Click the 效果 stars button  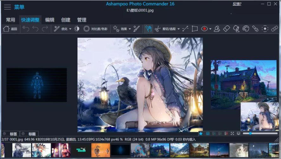tap(120, 29)
